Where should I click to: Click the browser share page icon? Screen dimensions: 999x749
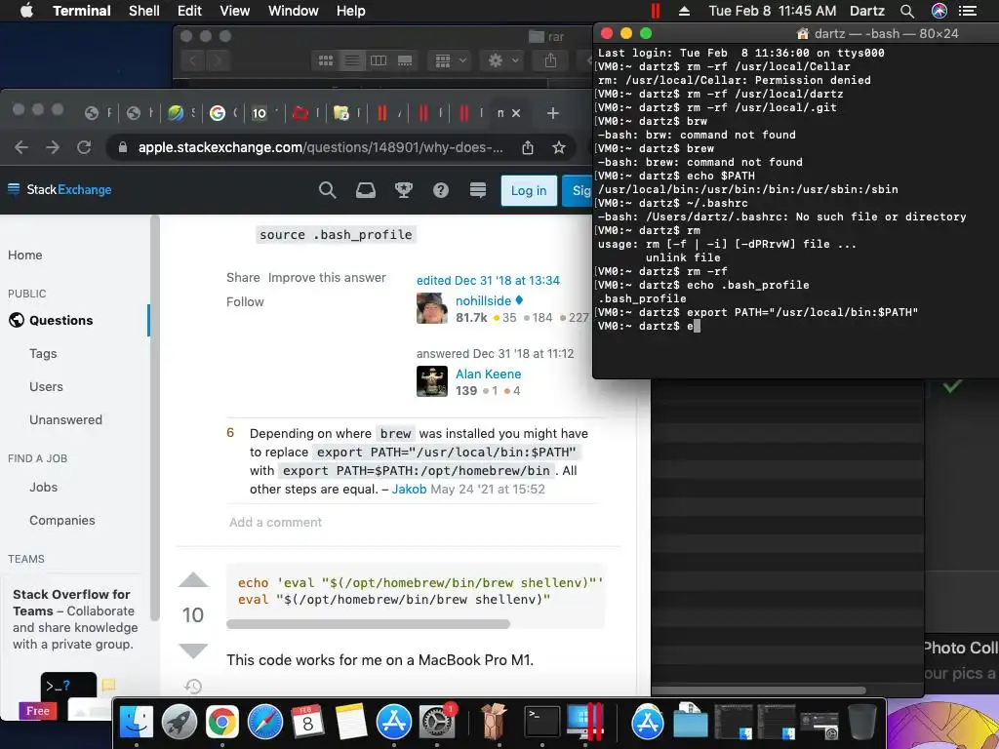528,148
